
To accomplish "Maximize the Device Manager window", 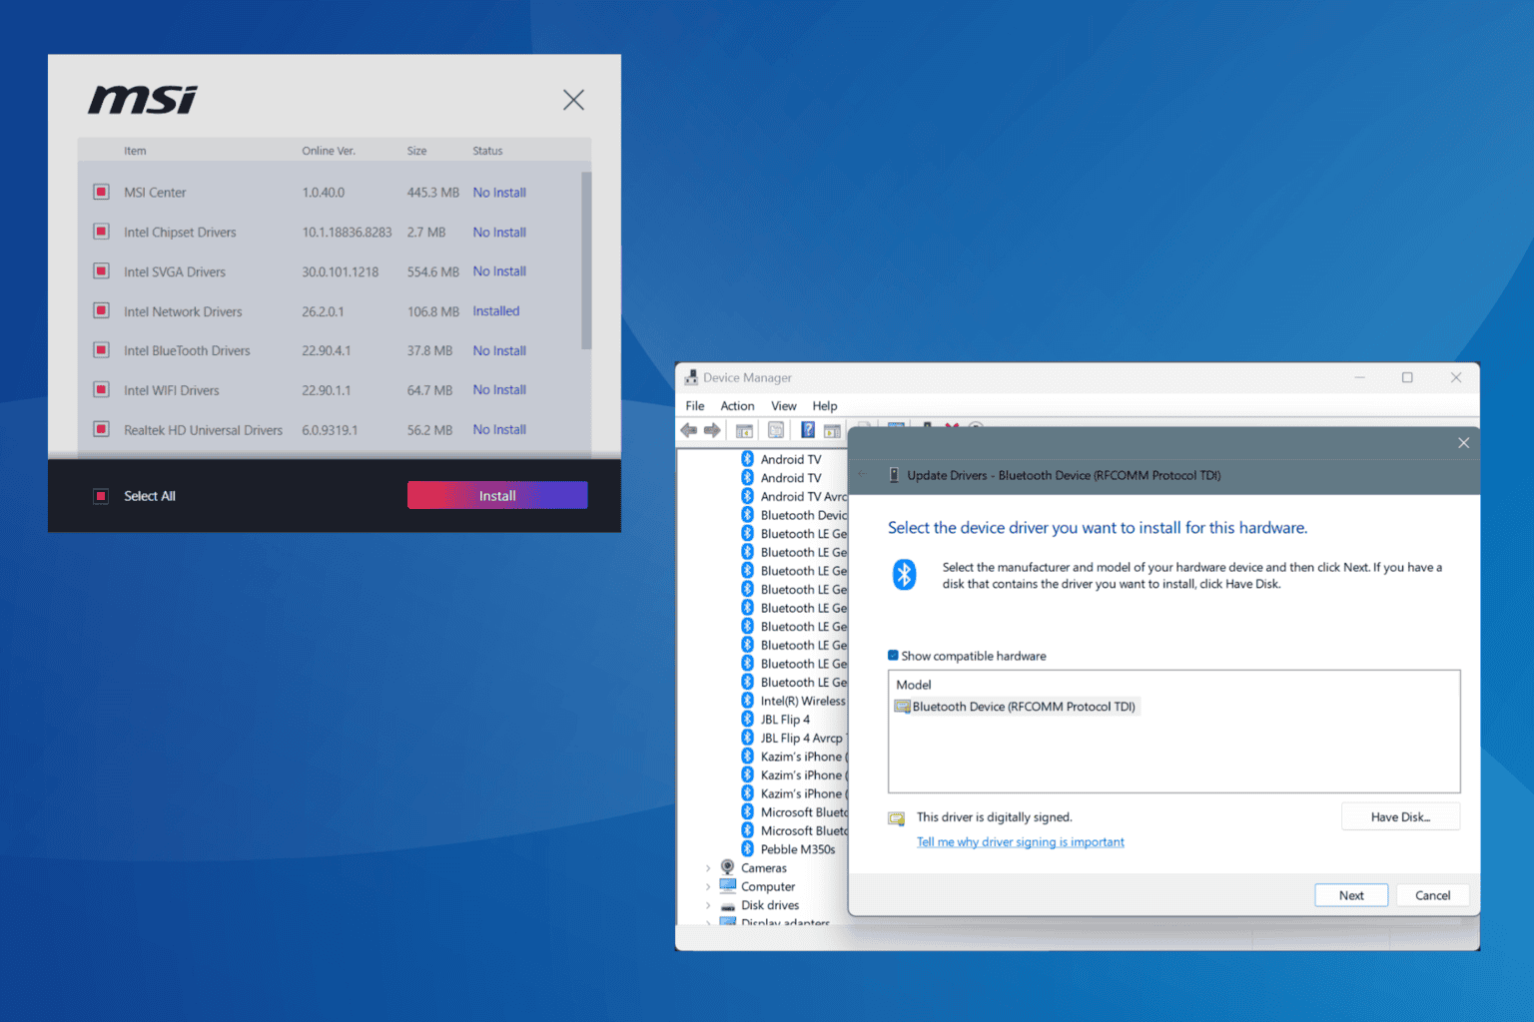I will pyautogui.click(x=1407, y=377).
